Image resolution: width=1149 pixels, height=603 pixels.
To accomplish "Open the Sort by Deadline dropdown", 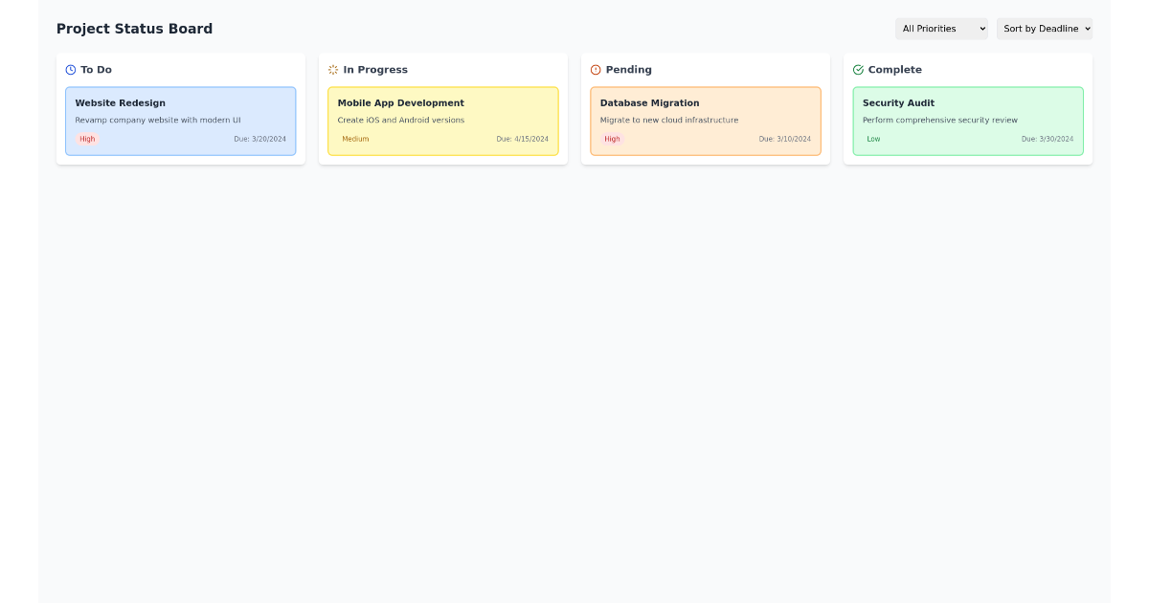I will click(x=1045, y=29).
